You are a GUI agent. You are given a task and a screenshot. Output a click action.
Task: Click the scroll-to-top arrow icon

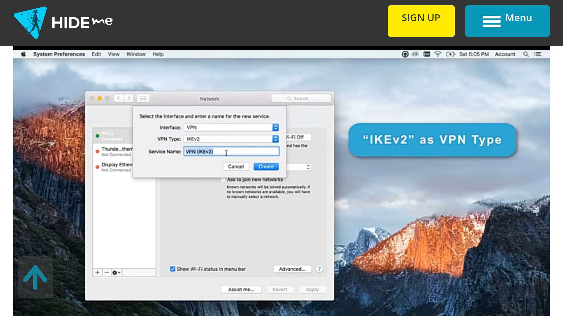pyautogui.click(x=35, y=277)
